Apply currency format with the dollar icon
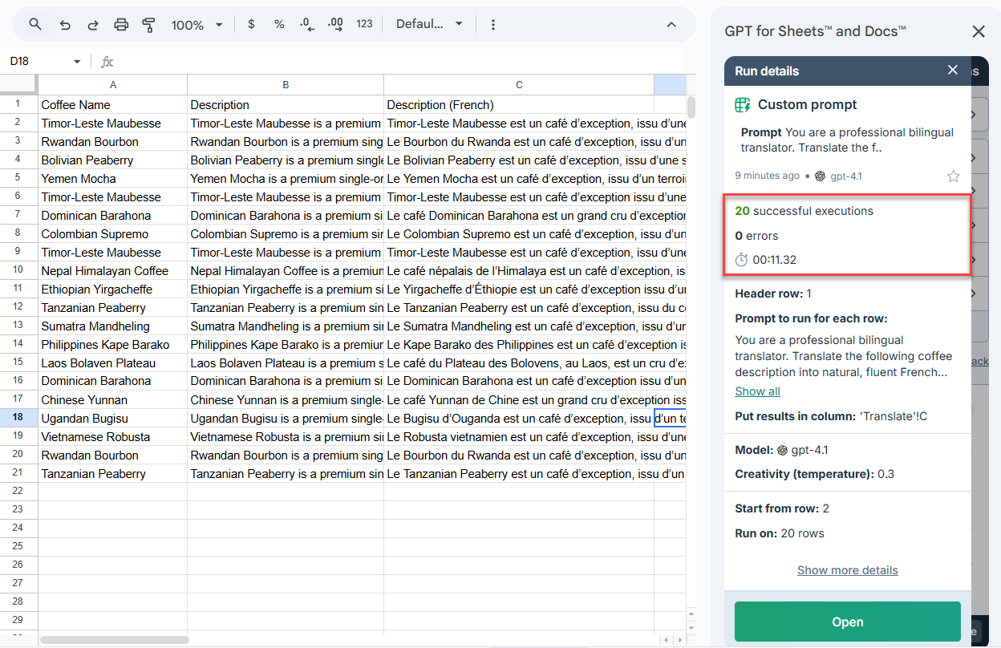Image resolution: width=1001 pixels, height=648 pixels. (250, 25)
